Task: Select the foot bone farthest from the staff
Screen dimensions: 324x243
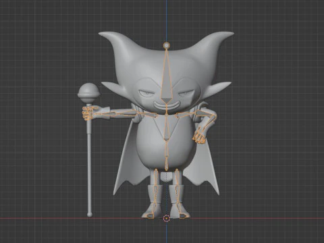Action: click(x=183, y=216)
